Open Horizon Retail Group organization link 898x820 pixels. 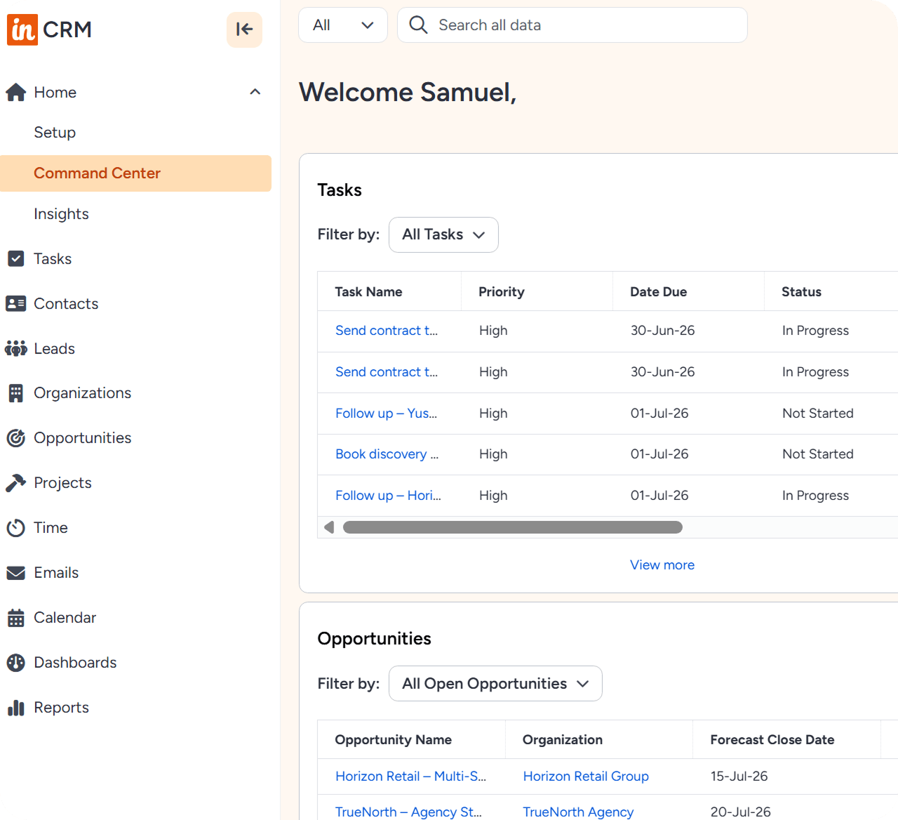point(586,776)
